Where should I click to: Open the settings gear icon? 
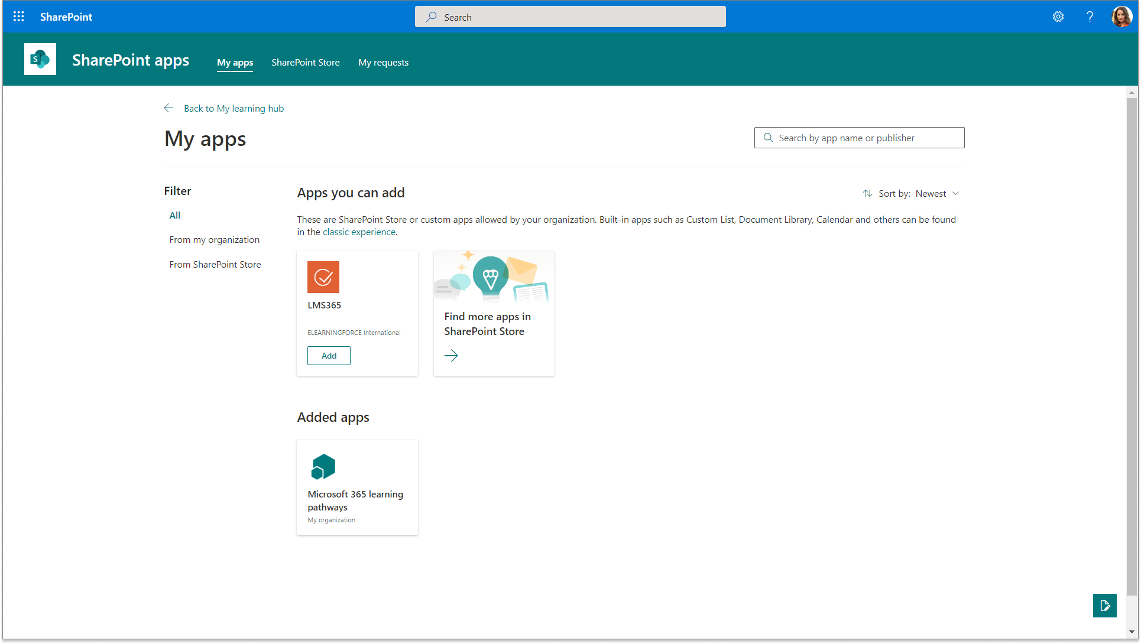[1058, 17]
